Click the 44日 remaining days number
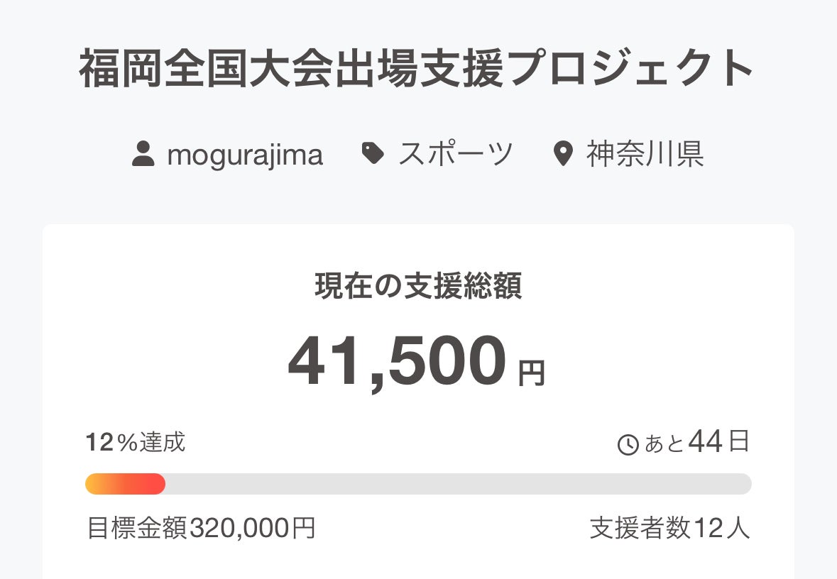This screenshot has width=837, height=579. (x=718, y=442)
